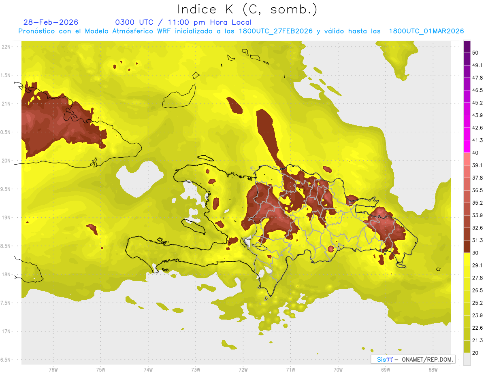Click the '75W' longitude axis label

pos(101,370)
